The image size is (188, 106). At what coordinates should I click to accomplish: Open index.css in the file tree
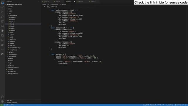pyautogui.click(x=12, y=41)
